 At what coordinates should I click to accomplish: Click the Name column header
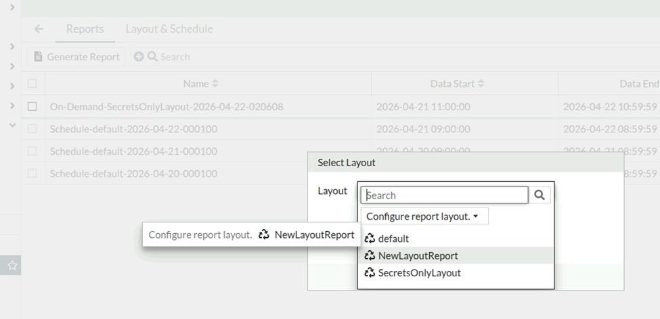[208, 84]
